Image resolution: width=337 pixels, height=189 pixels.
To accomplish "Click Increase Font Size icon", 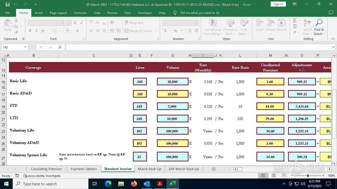I will tap(75, 23).
